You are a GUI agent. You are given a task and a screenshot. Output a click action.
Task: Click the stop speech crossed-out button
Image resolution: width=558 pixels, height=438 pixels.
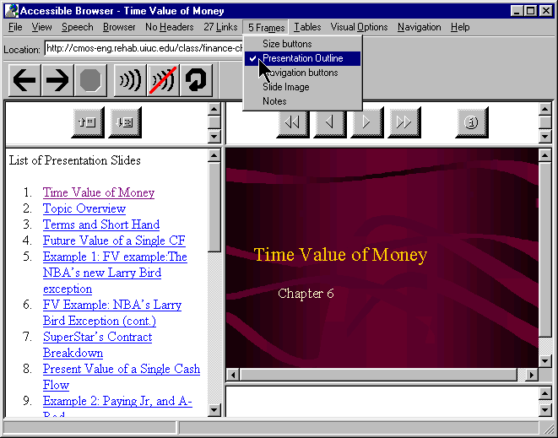163,80
